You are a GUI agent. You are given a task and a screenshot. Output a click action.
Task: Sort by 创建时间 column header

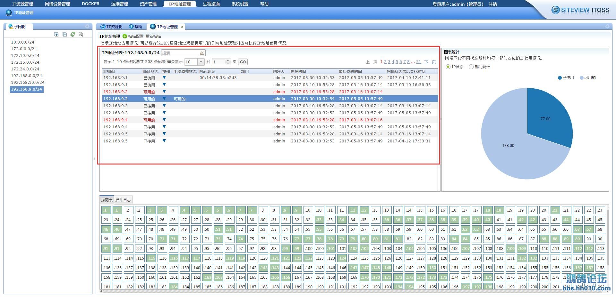coord(298,71)
